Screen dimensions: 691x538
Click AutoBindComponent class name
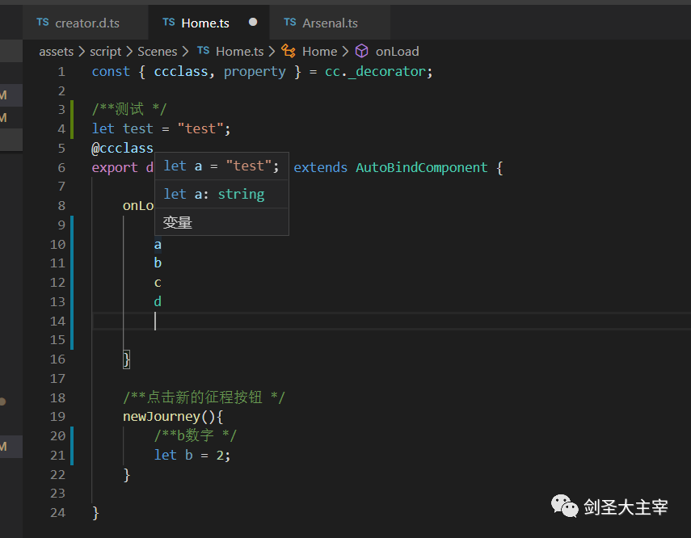click(422, 168)
